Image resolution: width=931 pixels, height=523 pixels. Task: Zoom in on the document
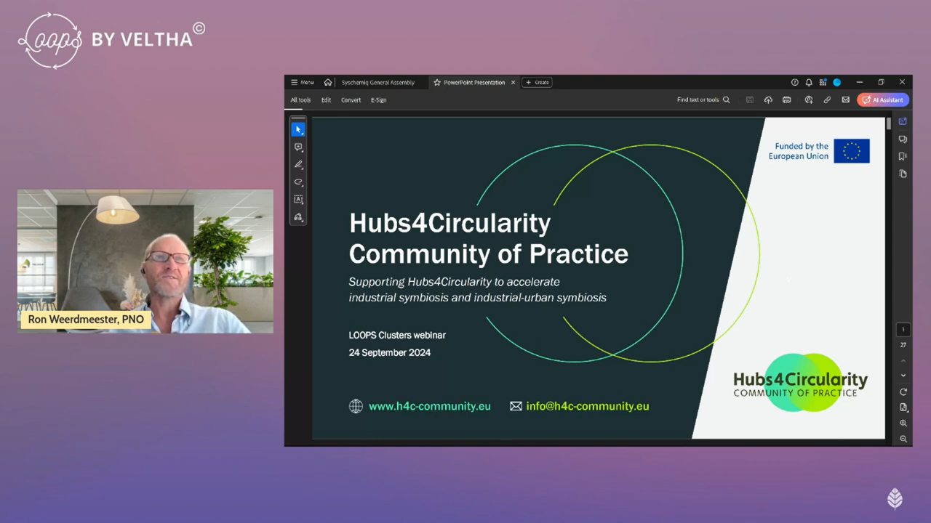pos(903,423)
